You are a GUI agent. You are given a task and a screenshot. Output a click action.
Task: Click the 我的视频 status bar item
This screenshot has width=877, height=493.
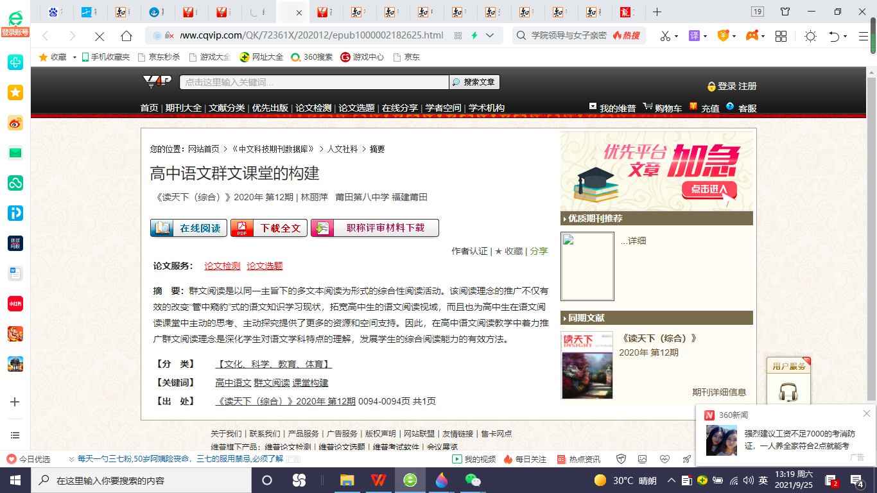pyautogui.click(x=474, y=459)
